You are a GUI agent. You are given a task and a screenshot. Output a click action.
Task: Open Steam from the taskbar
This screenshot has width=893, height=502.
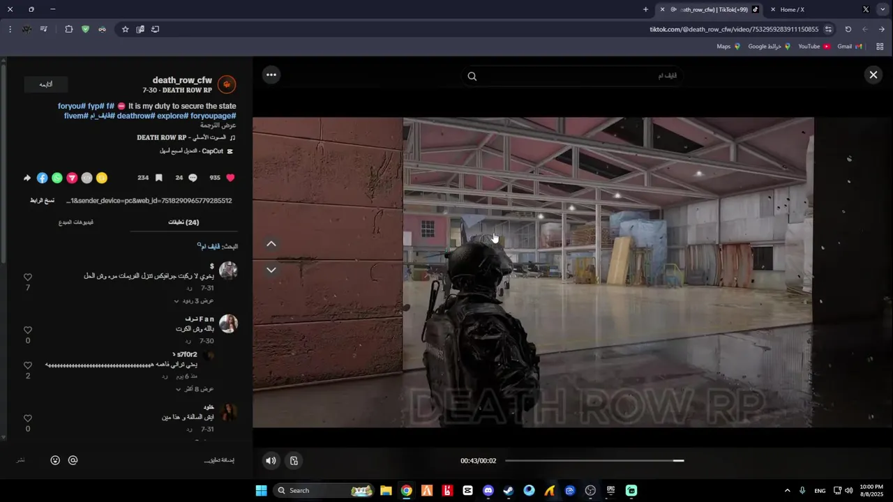coord(509,490)
